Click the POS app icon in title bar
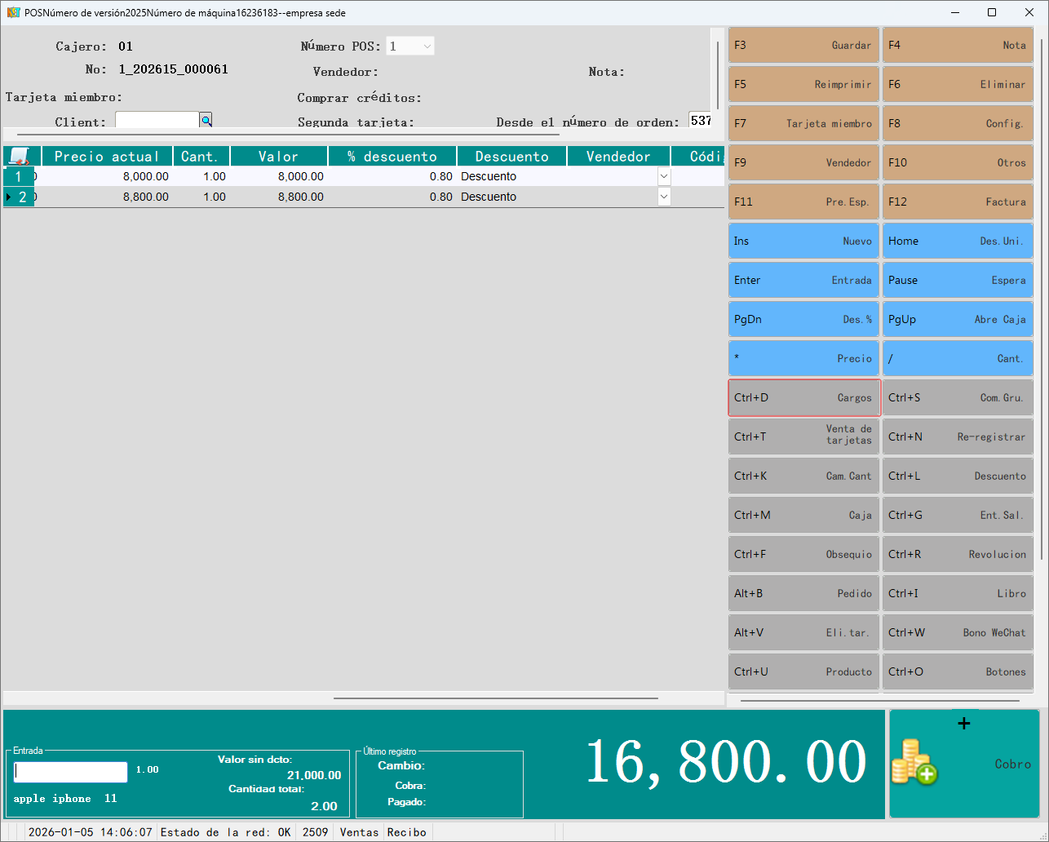 (13, 12)
